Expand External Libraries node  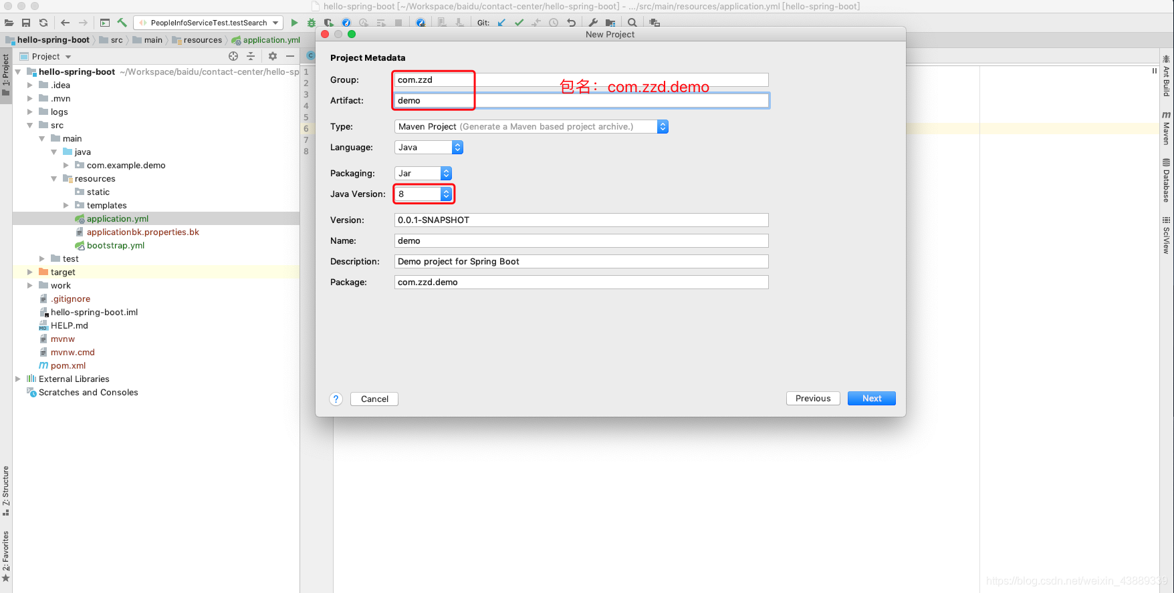pyautogui.click(x=17, y=379)
